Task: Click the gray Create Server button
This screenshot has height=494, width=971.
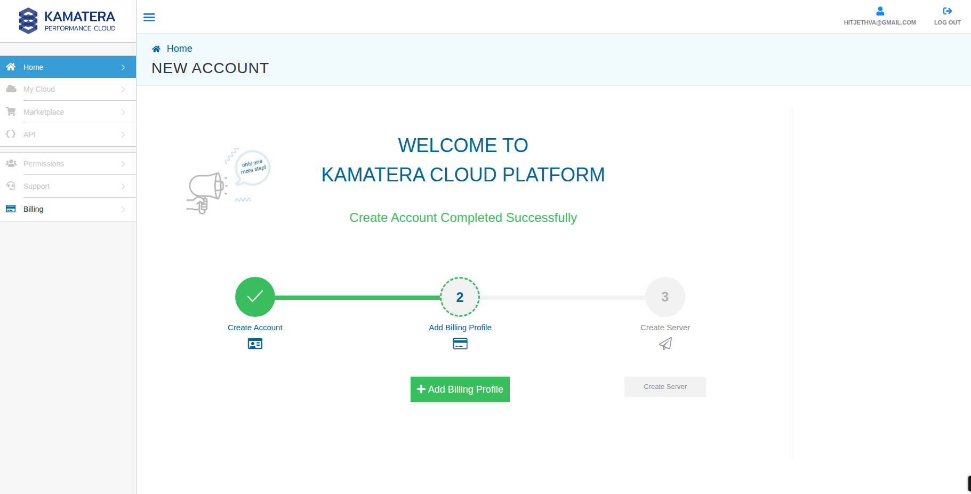Action: [x=665, y=387]
